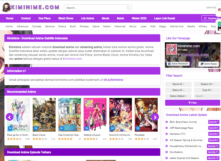This screenshot has height=161, width=221.
Task: Select the Comedy genre link
Action: pos(37,26)
